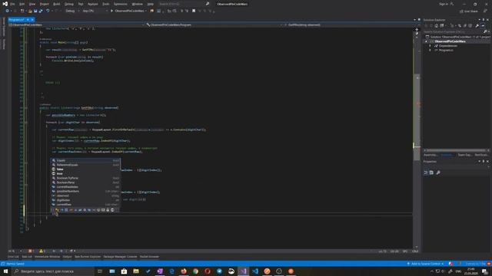Click the Save file toolbar icon
This screenshot has height=276, width=492.
[x=35, y=11]
